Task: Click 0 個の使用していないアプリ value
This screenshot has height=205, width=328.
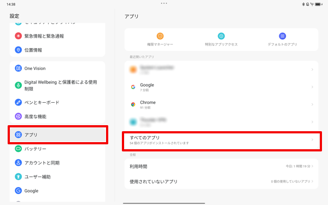Action: click(290, 181)
